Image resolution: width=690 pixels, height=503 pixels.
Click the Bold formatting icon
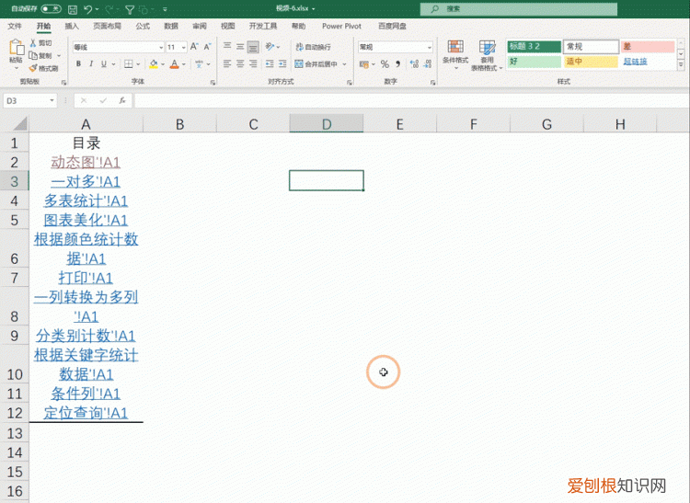tap(78, 64)
